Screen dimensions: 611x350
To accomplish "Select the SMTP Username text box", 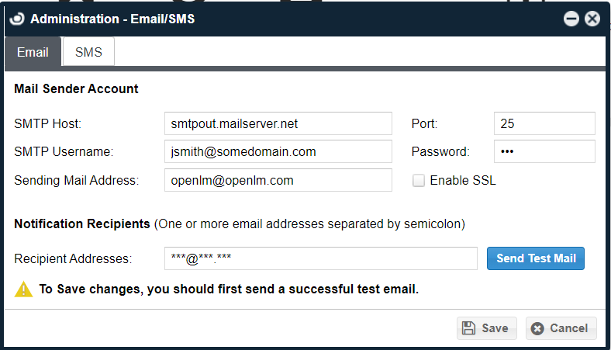I will tap(278, 152).
